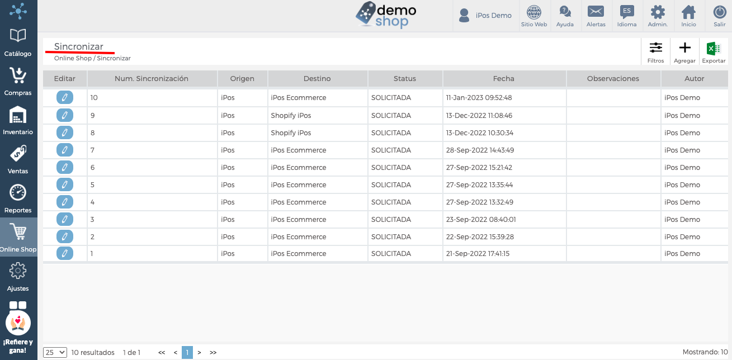Open the Admin. gear icon
This screenshot has height=360, width=732.
click(658, 16)
